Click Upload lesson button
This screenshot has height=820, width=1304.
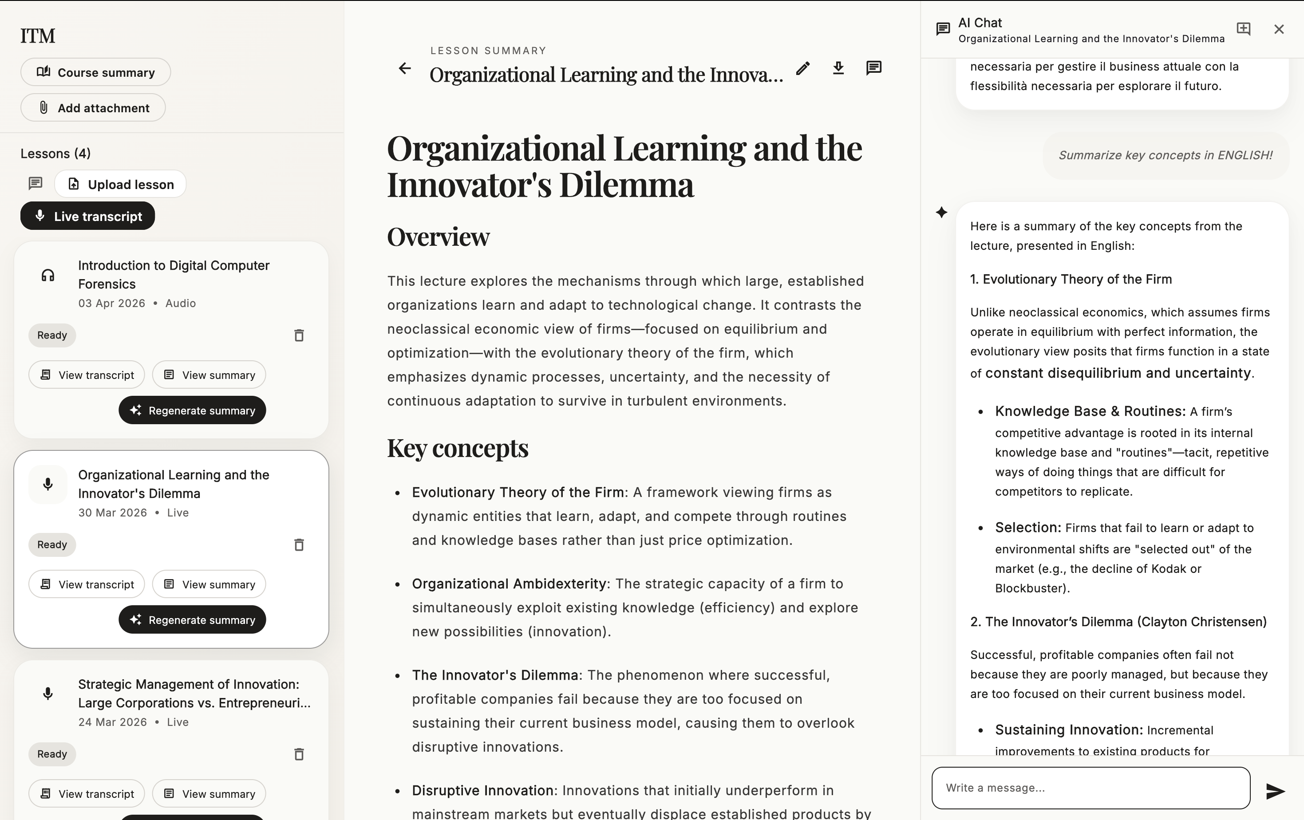120,184
